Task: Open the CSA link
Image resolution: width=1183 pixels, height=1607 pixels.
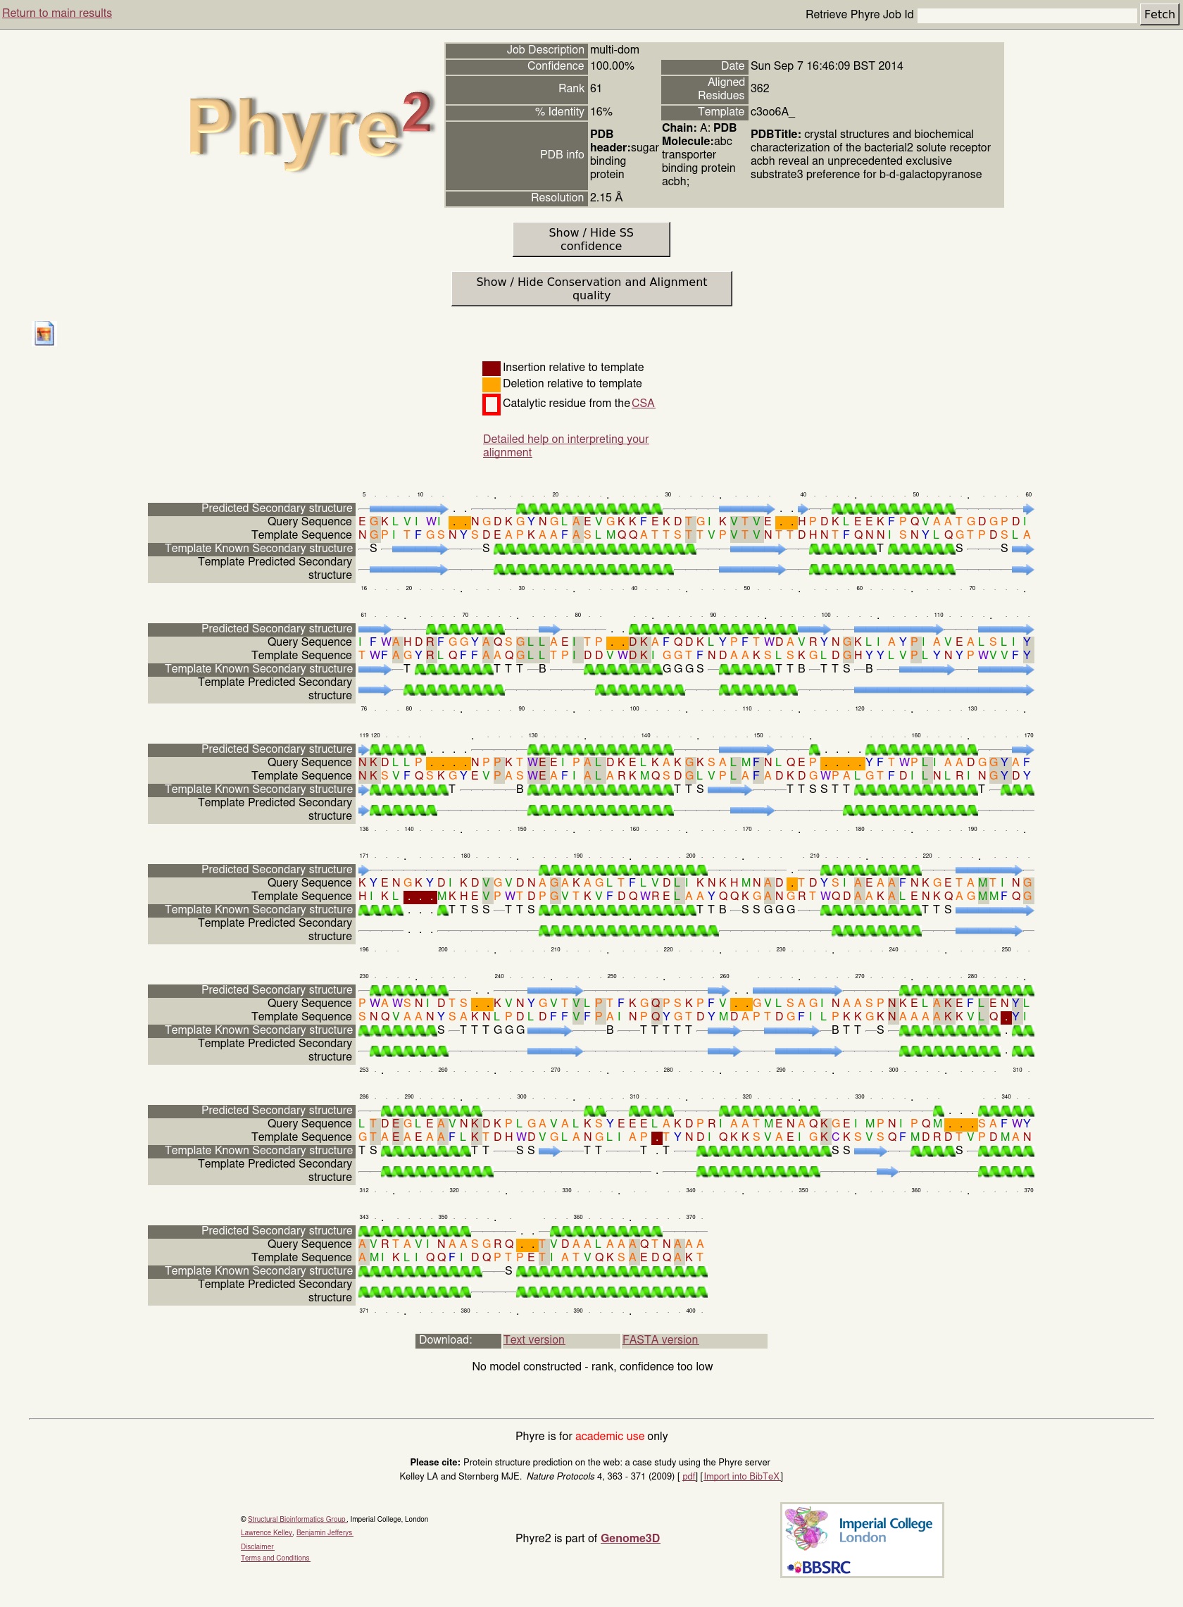Action: [x=642, y=404]
